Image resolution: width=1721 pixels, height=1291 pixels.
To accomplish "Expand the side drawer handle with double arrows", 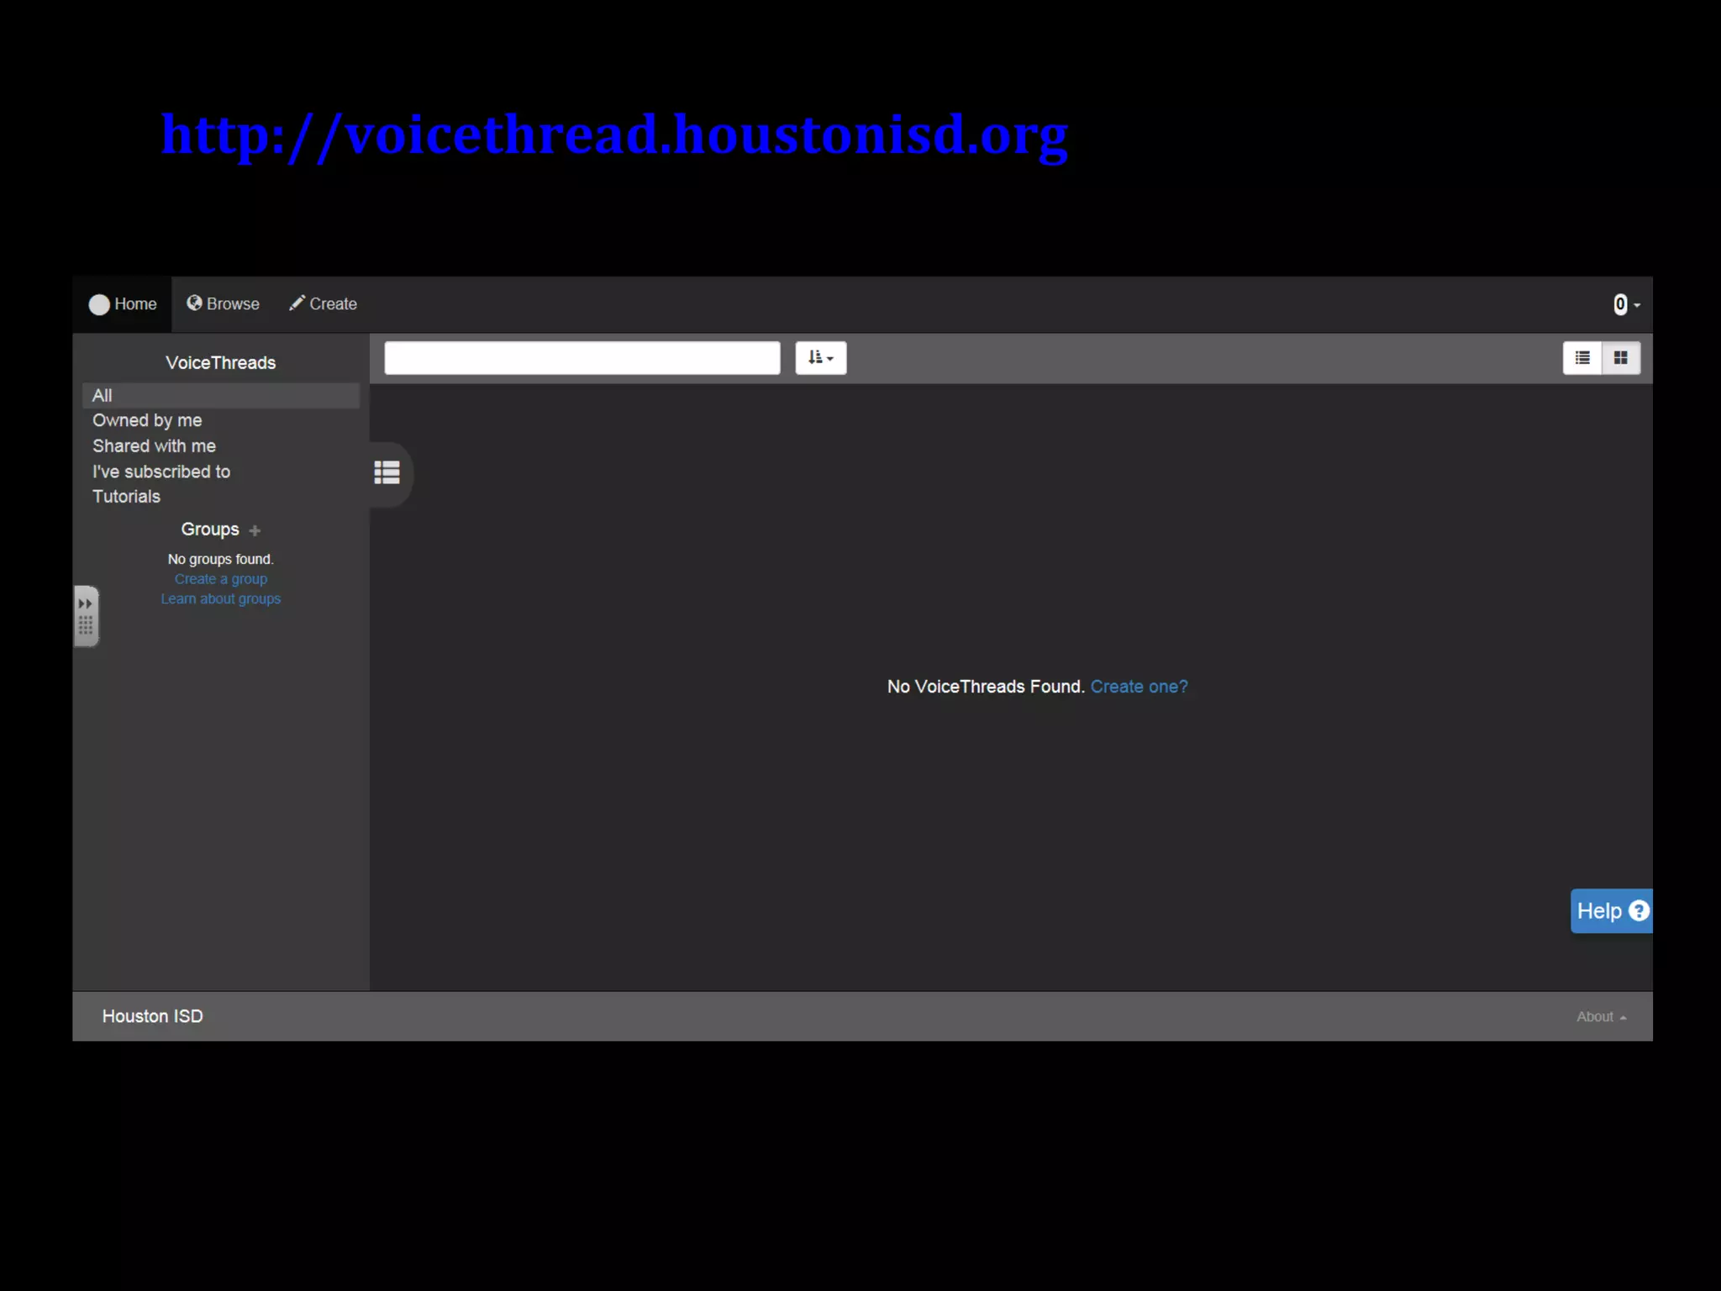I will click(x=86, y=615).
